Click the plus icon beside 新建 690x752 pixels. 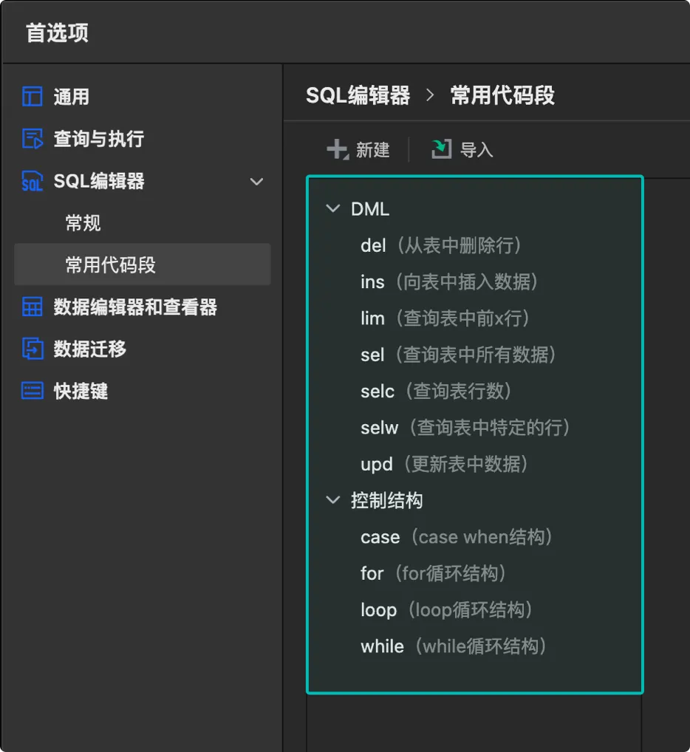(x=338, y=150)
